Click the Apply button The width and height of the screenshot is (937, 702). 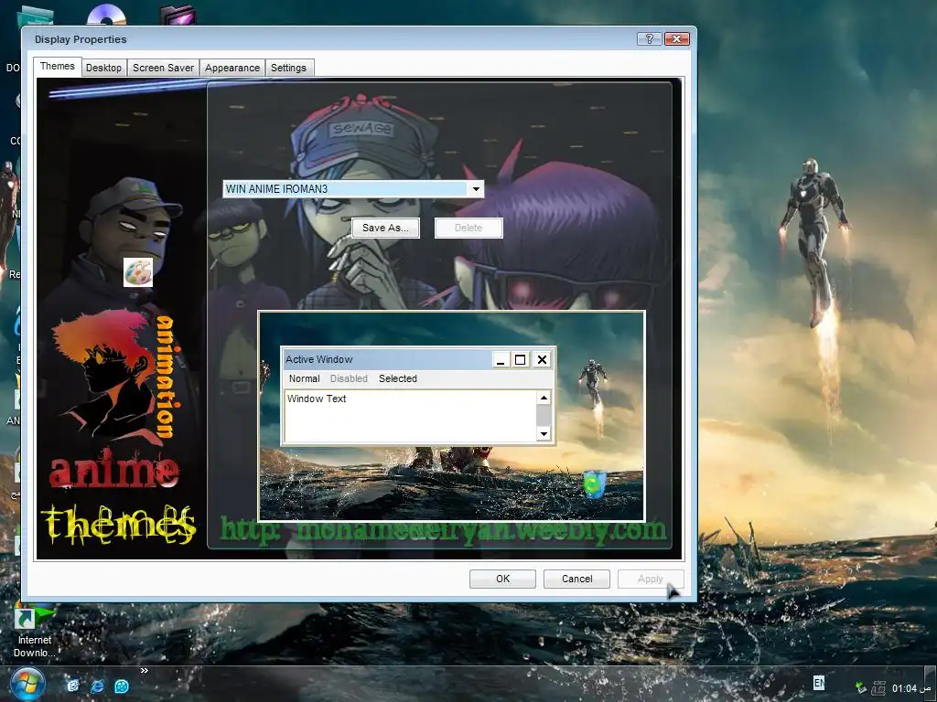click(x=651, y=579)
